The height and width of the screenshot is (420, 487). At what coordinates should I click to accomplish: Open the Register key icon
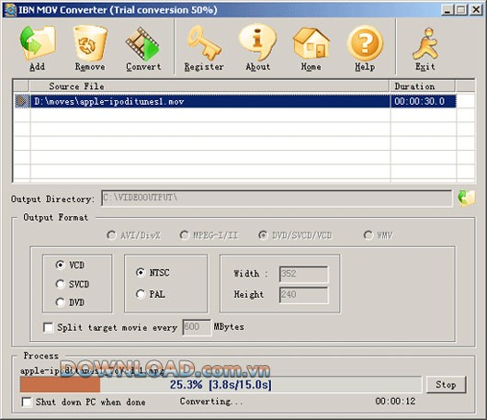tap(204, 43)
